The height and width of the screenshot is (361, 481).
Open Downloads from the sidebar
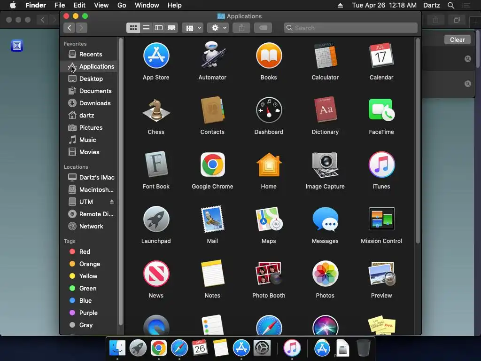[89, 103]
